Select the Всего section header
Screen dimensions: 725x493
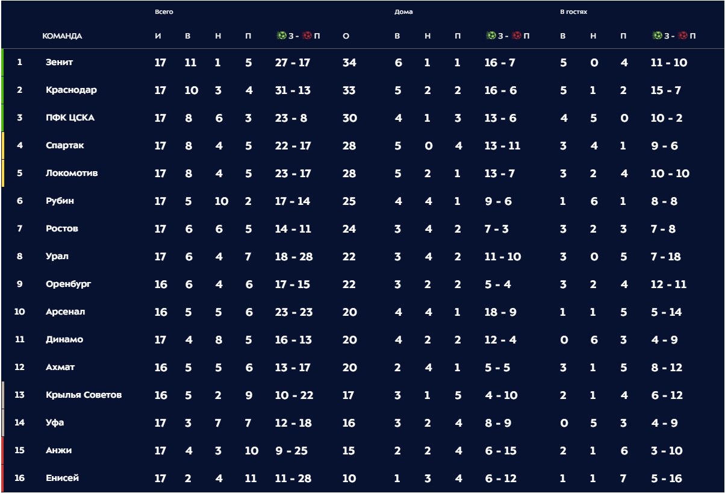coord(164,12)
